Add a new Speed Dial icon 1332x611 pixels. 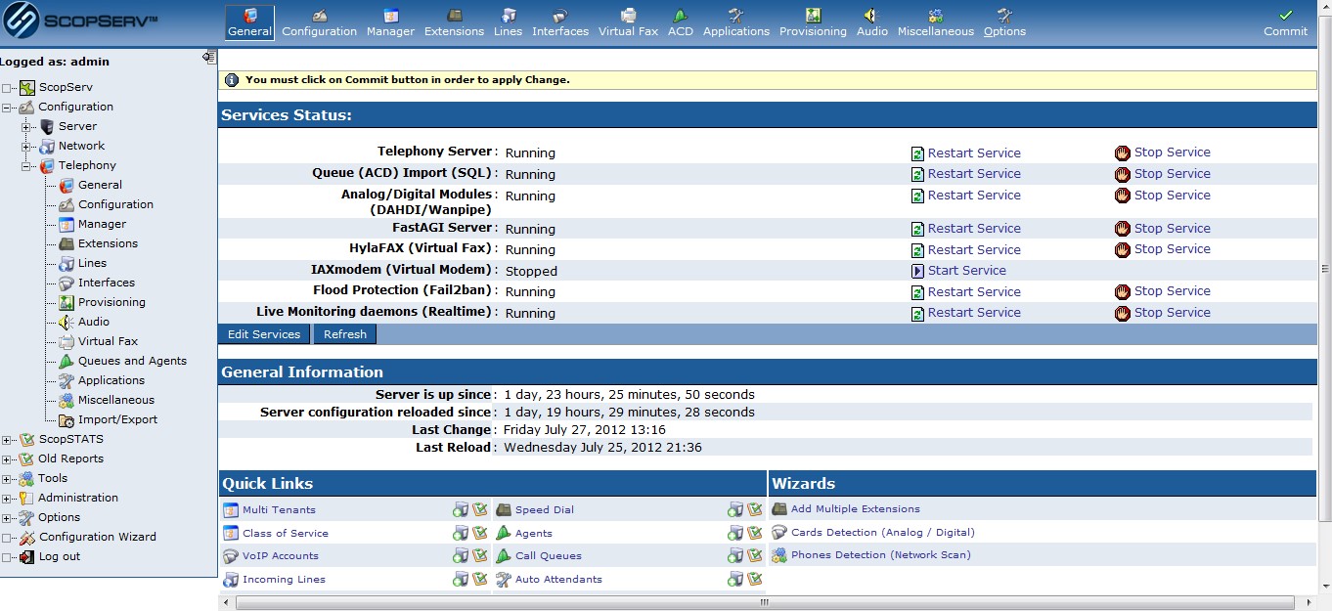pyautogui.click(x=735, y=509)
